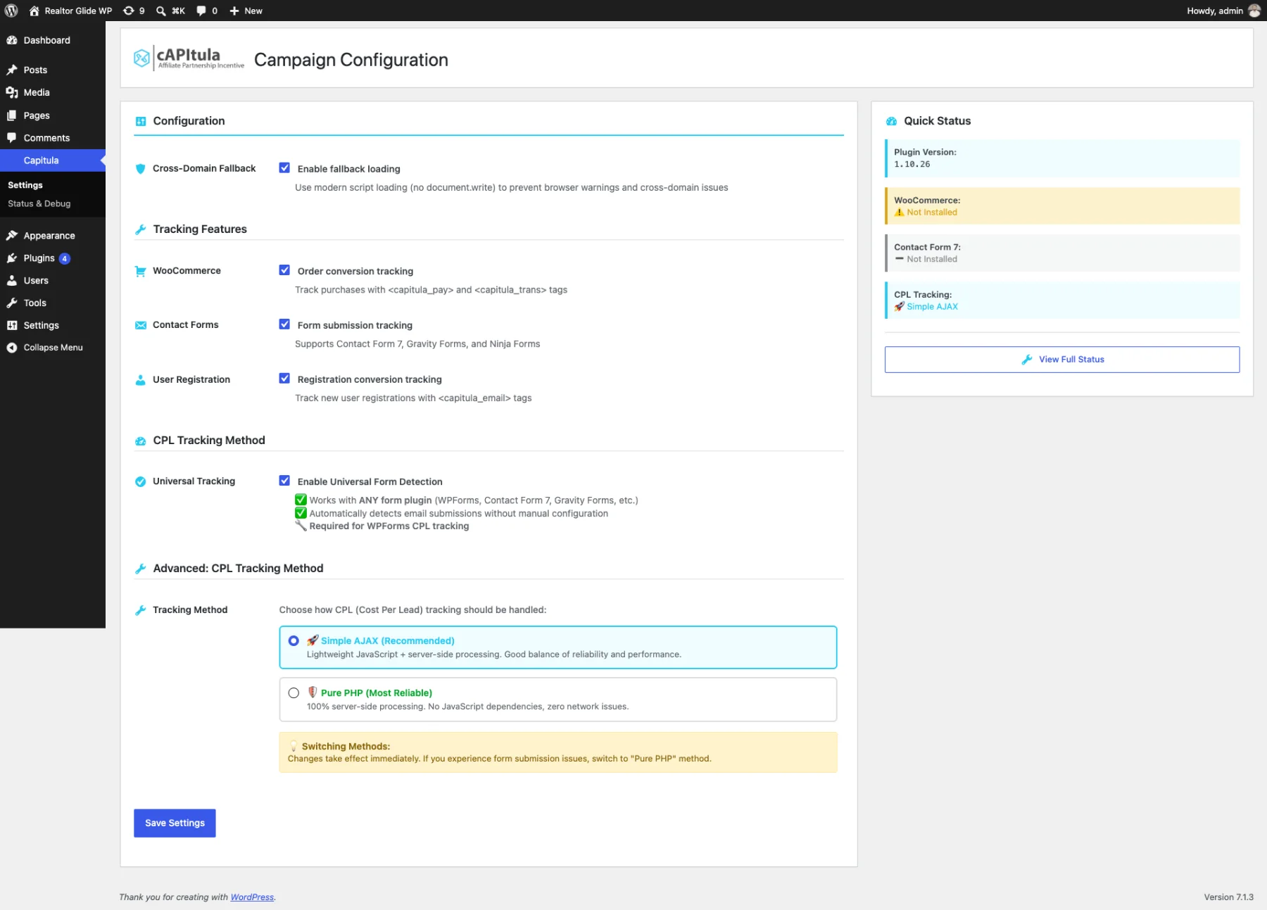Image resolution: width=1267 pixels, height=910 pixels.
Task: Click the CPL Tracking Method section heading
Action: [209, 441]
